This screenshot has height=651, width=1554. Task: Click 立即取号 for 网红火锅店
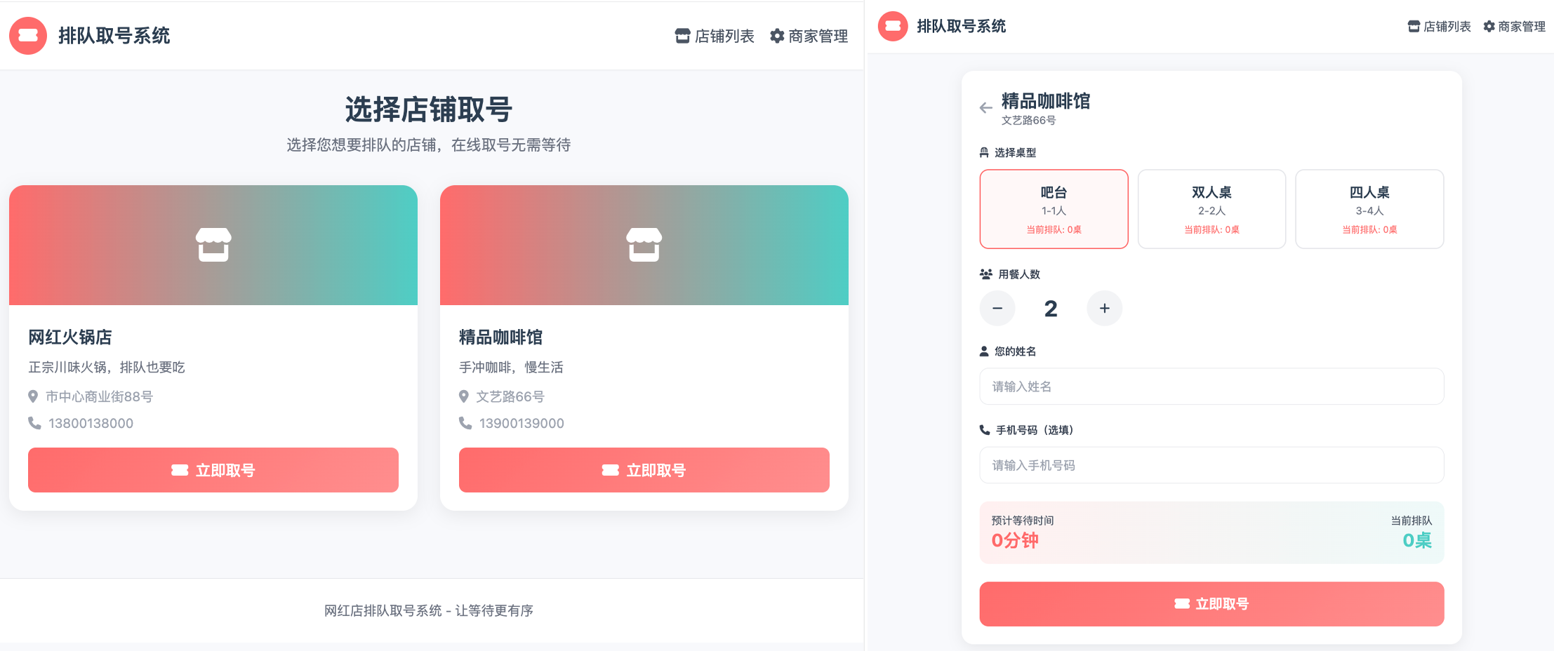point(213,470)
